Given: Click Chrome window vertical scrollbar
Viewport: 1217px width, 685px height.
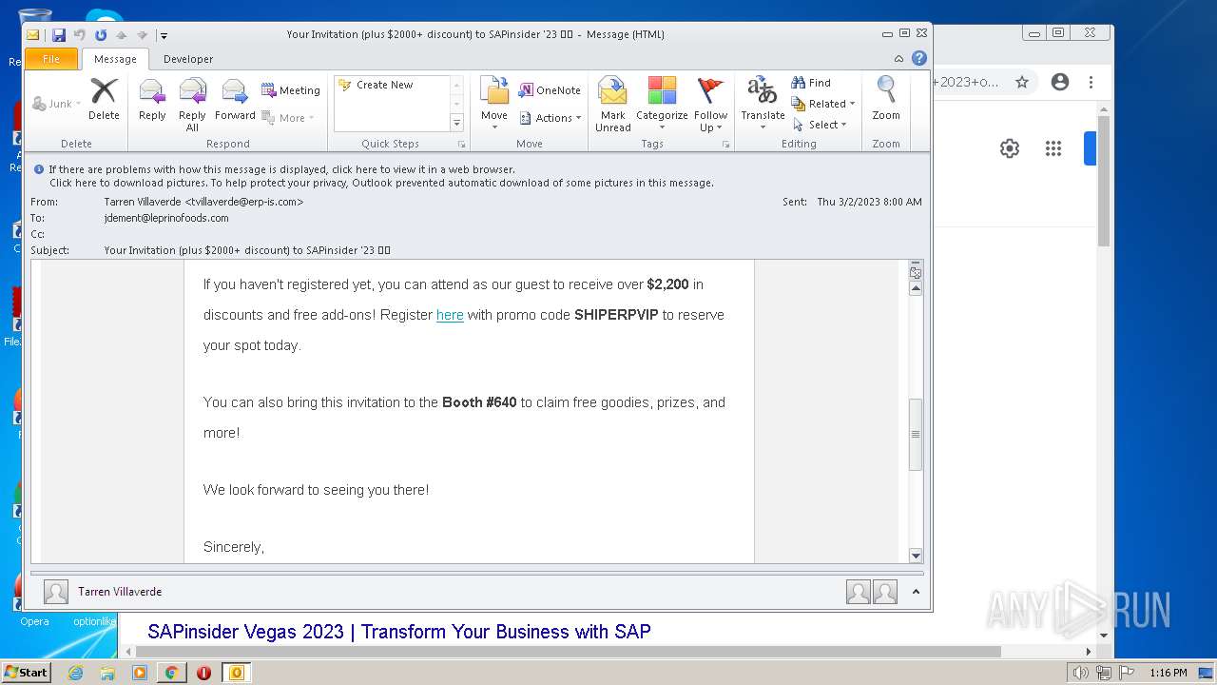Looking at the screenshot, I should tap(1104, 181).
